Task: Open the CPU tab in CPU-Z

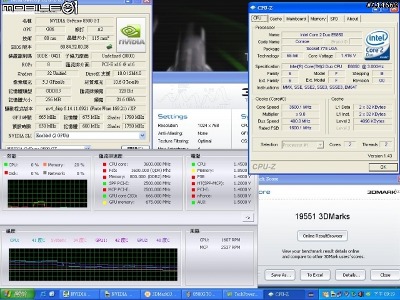Action: (259, 18)
